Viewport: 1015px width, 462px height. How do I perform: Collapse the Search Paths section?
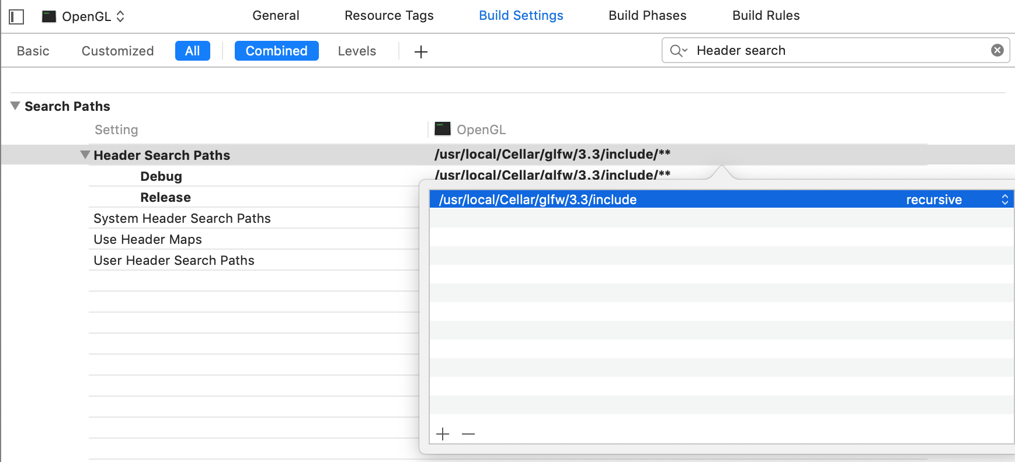click(15, 106)
